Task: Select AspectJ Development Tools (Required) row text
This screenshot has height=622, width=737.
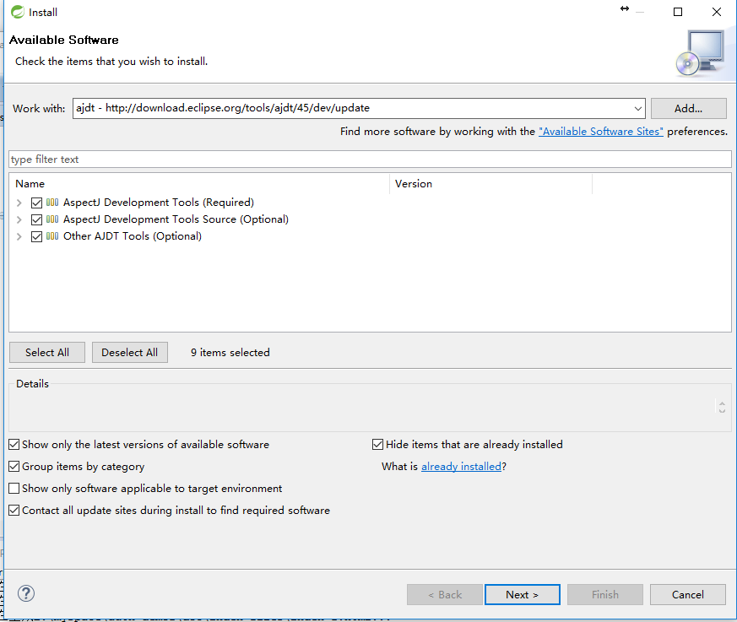Action: click(x=159, y=203)
